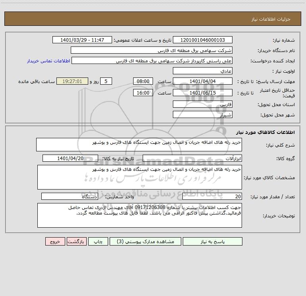
Task: Click the remaining time countdown 19:27:01
Action: click(x=72, y=81)
